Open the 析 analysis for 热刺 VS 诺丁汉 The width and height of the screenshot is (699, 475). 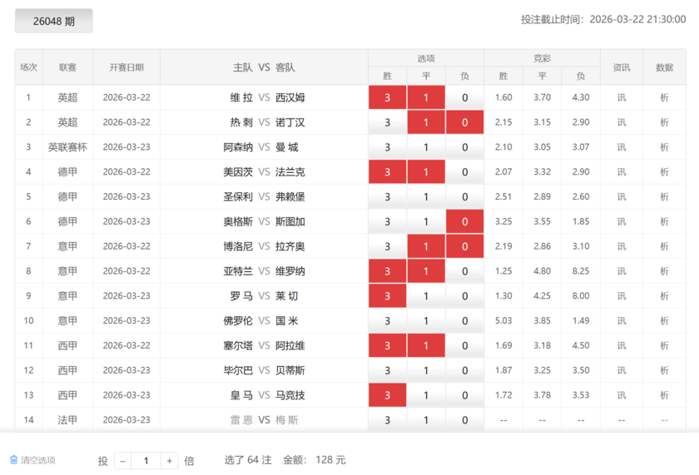(x=664, y=122)
